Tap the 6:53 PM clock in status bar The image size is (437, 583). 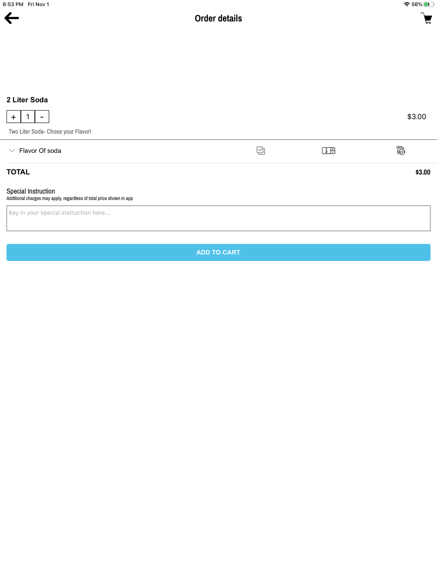tap(13, 4)
